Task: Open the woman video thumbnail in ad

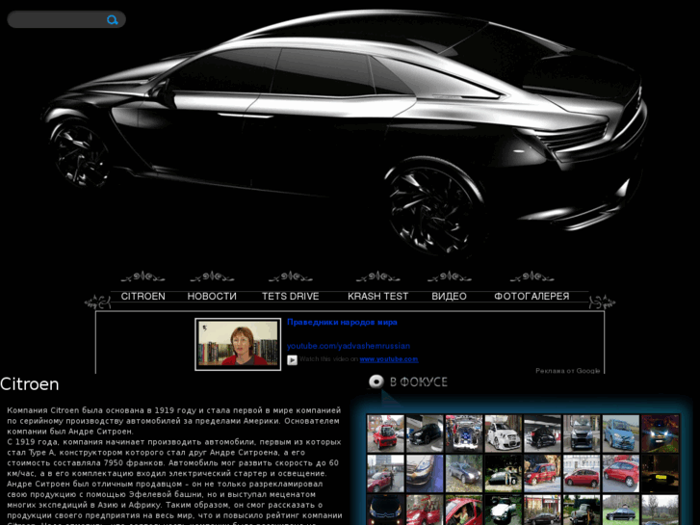Action: click(238, 344)
